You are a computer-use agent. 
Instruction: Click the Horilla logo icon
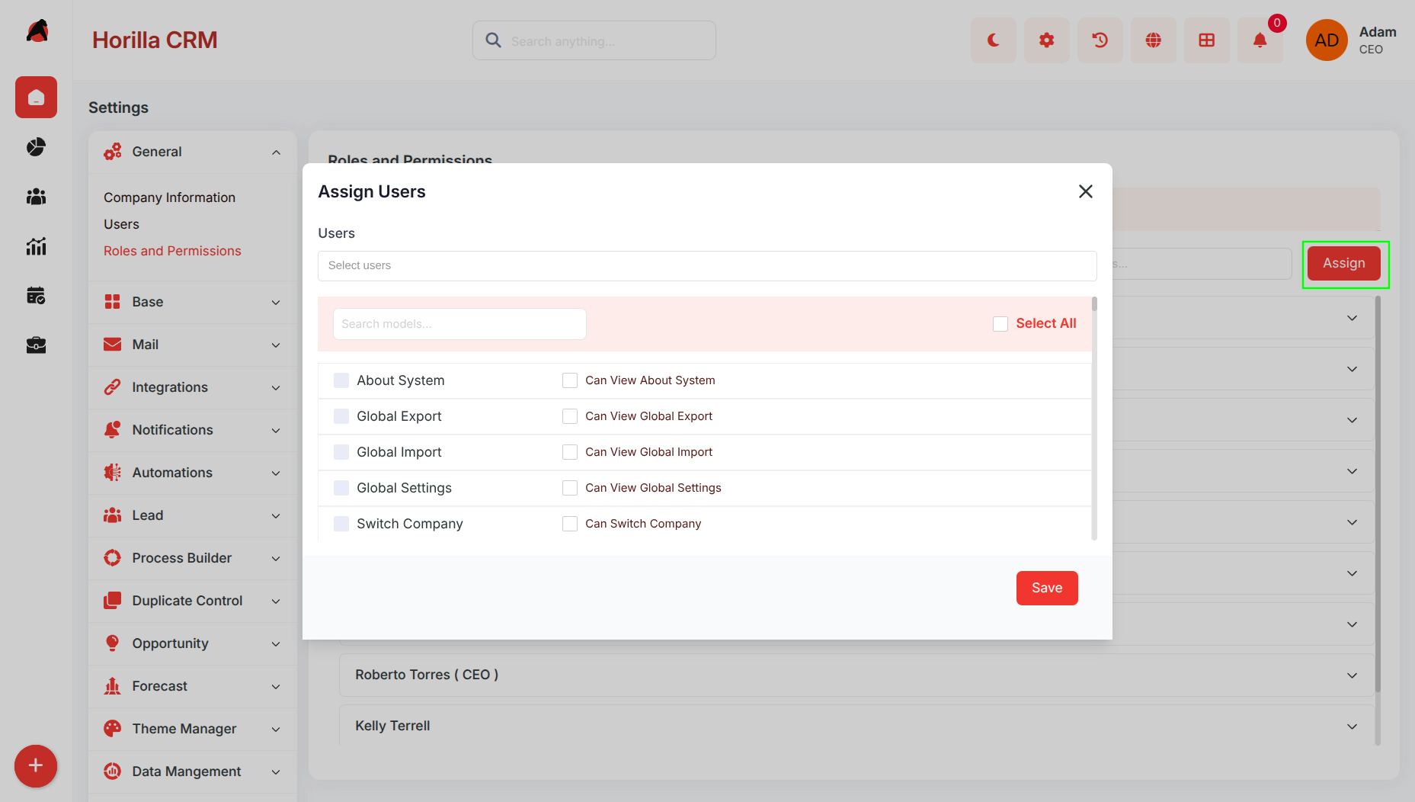tap(37, 31)
